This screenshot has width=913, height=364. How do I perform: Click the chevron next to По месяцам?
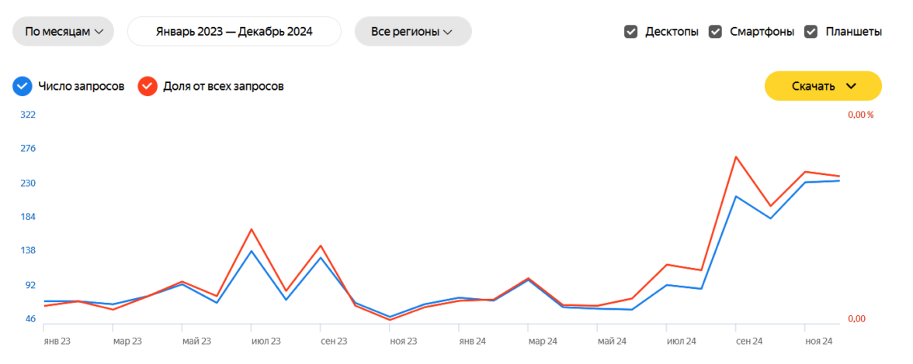pos(99,32)
